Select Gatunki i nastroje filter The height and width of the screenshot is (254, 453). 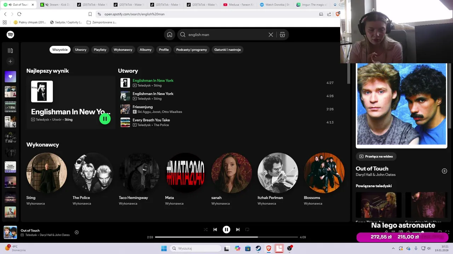coord(228,50)
